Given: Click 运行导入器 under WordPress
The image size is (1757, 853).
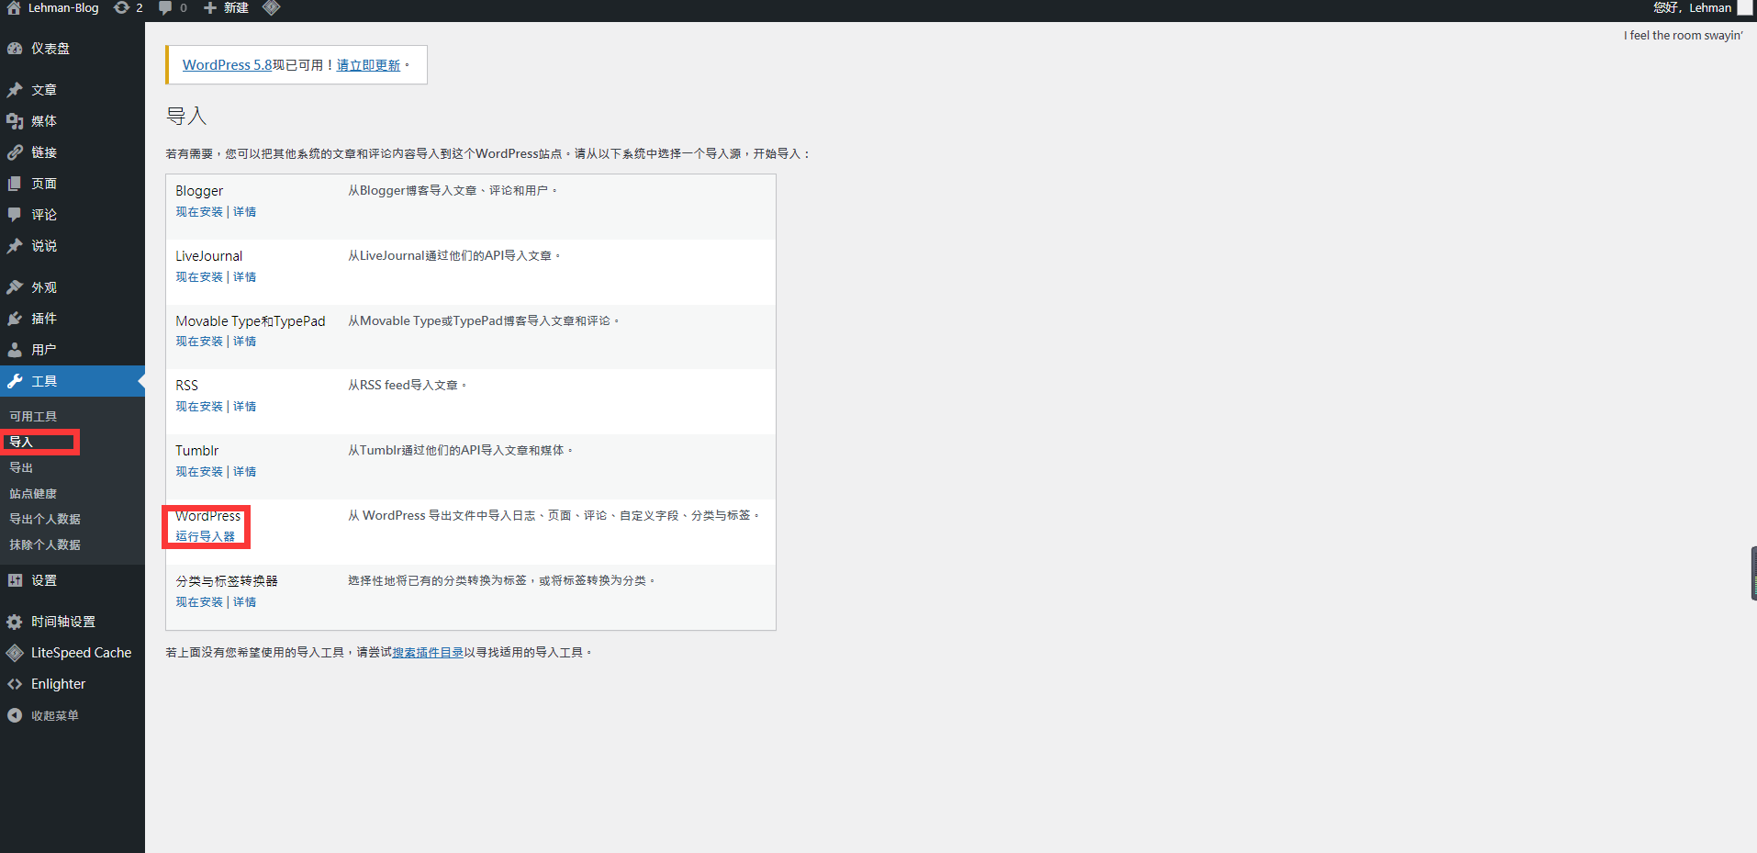Looking at the screenshot, I should pyautogui.click(x=206, y=537).
